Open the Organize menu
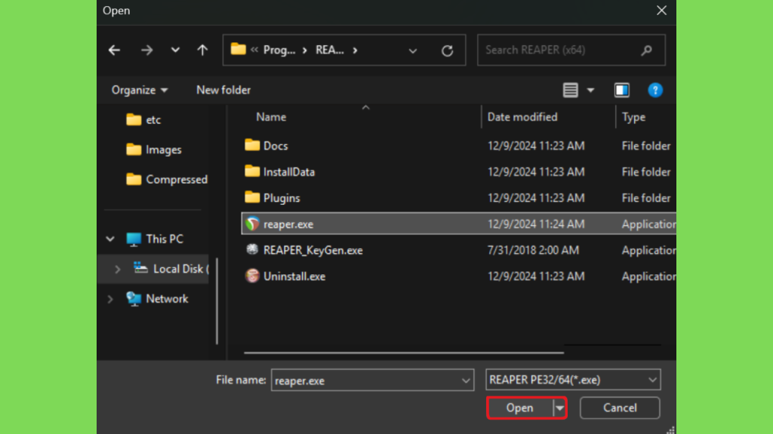 (140, 90)
